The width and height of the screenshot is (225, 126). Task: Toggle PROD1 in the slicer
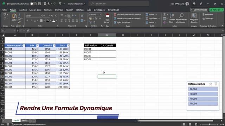point(203,89)
